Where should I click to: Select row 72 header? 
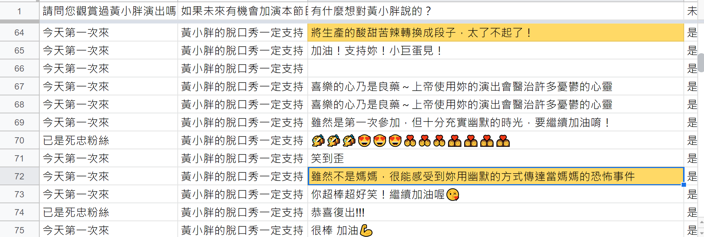pos(19,176)
